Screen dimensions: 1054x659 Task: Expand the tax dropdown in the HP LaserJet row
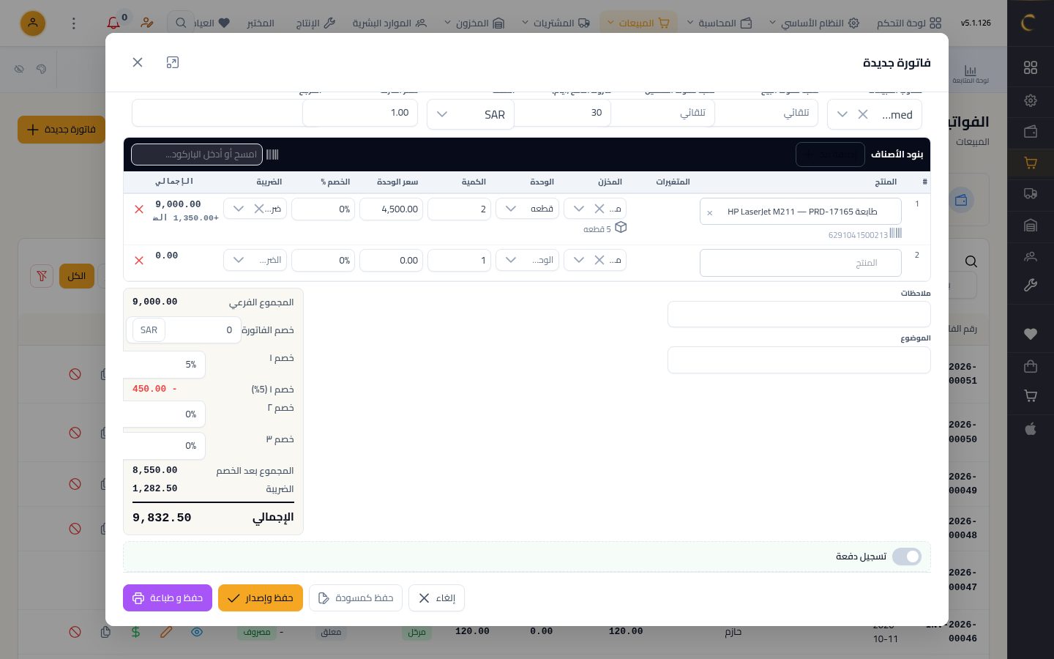[x=239, y=209]
